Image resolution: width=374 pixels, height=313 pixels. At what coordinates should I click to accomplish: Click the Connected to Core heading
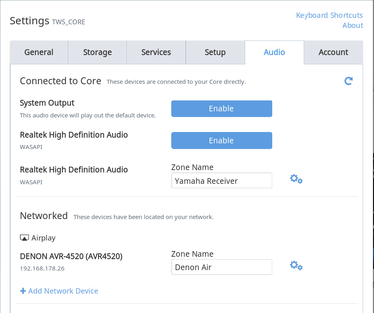[x=61, y=81]
